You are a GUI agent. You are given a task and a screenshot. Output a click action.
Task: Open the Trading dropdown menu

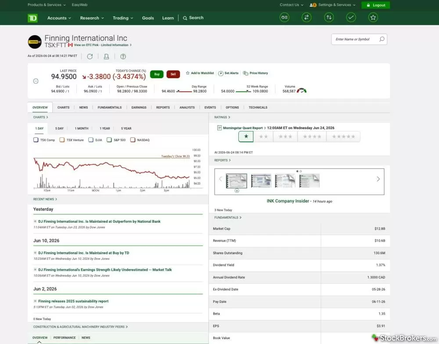[122, 18]
